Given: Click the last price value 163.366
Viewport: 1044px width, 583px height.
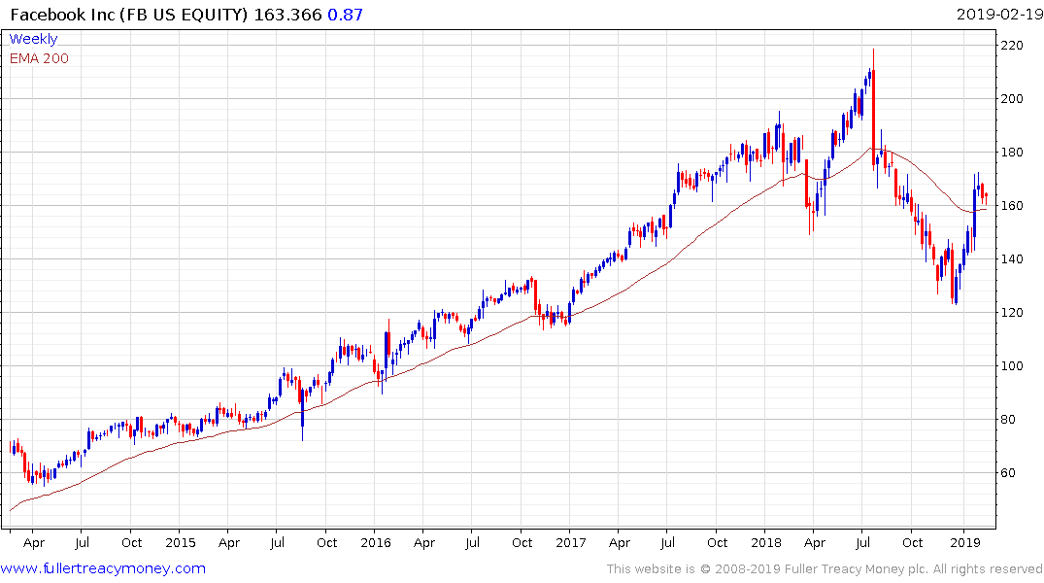Looking at the screenshot, I should point(287,15).
